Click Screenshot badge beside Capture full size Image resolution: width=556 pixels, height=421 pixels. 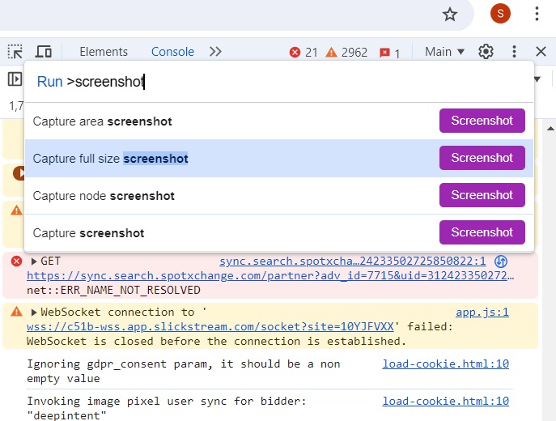pyautogui.click(x=482, y=158)
